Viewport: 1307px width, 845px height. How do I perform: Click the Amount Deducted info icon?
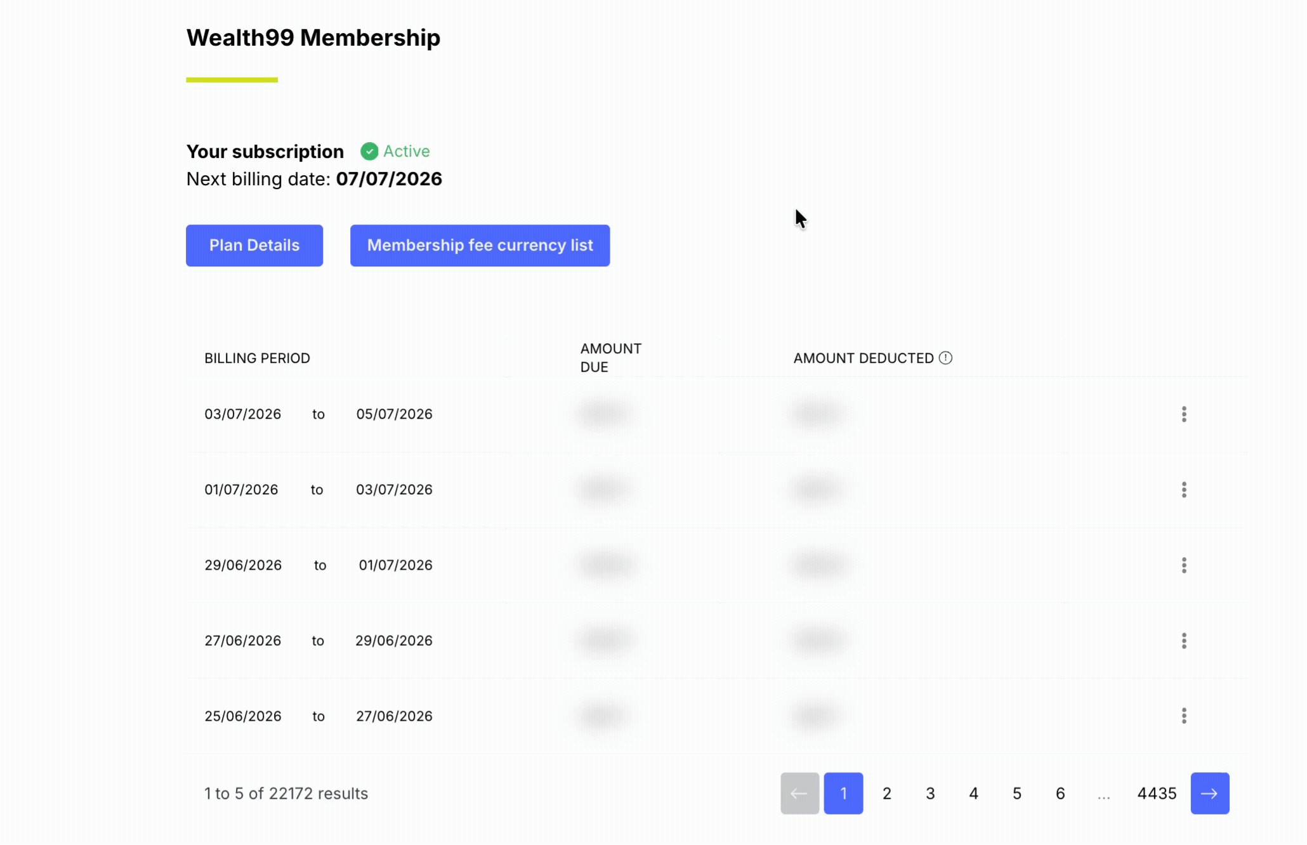click(x=945, y=358)
